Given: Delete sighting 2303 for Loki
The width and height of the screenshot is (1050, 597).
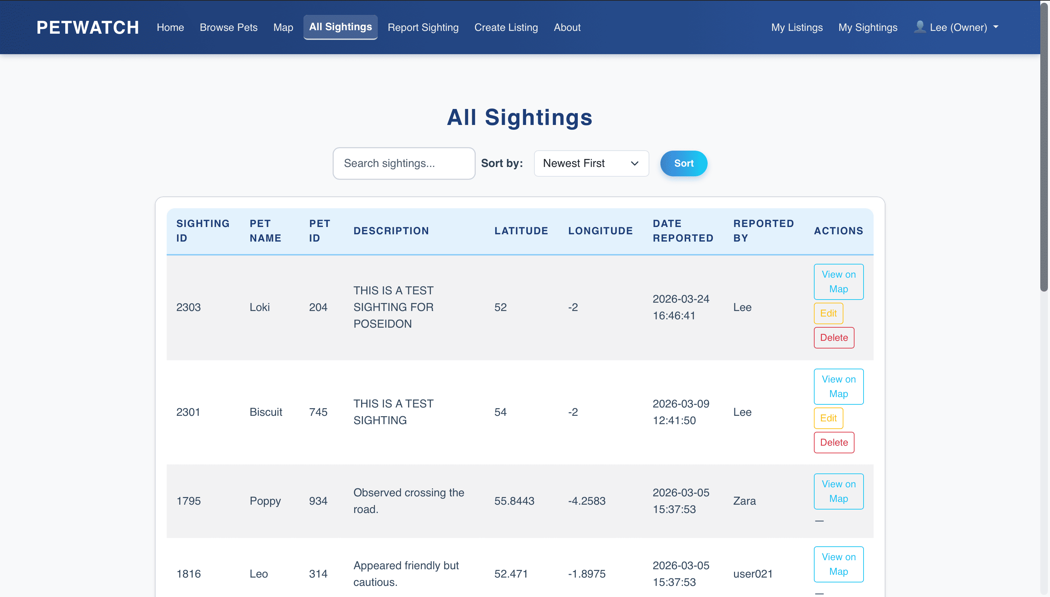Looking at the screenshot, I should [x=834, y=337].
